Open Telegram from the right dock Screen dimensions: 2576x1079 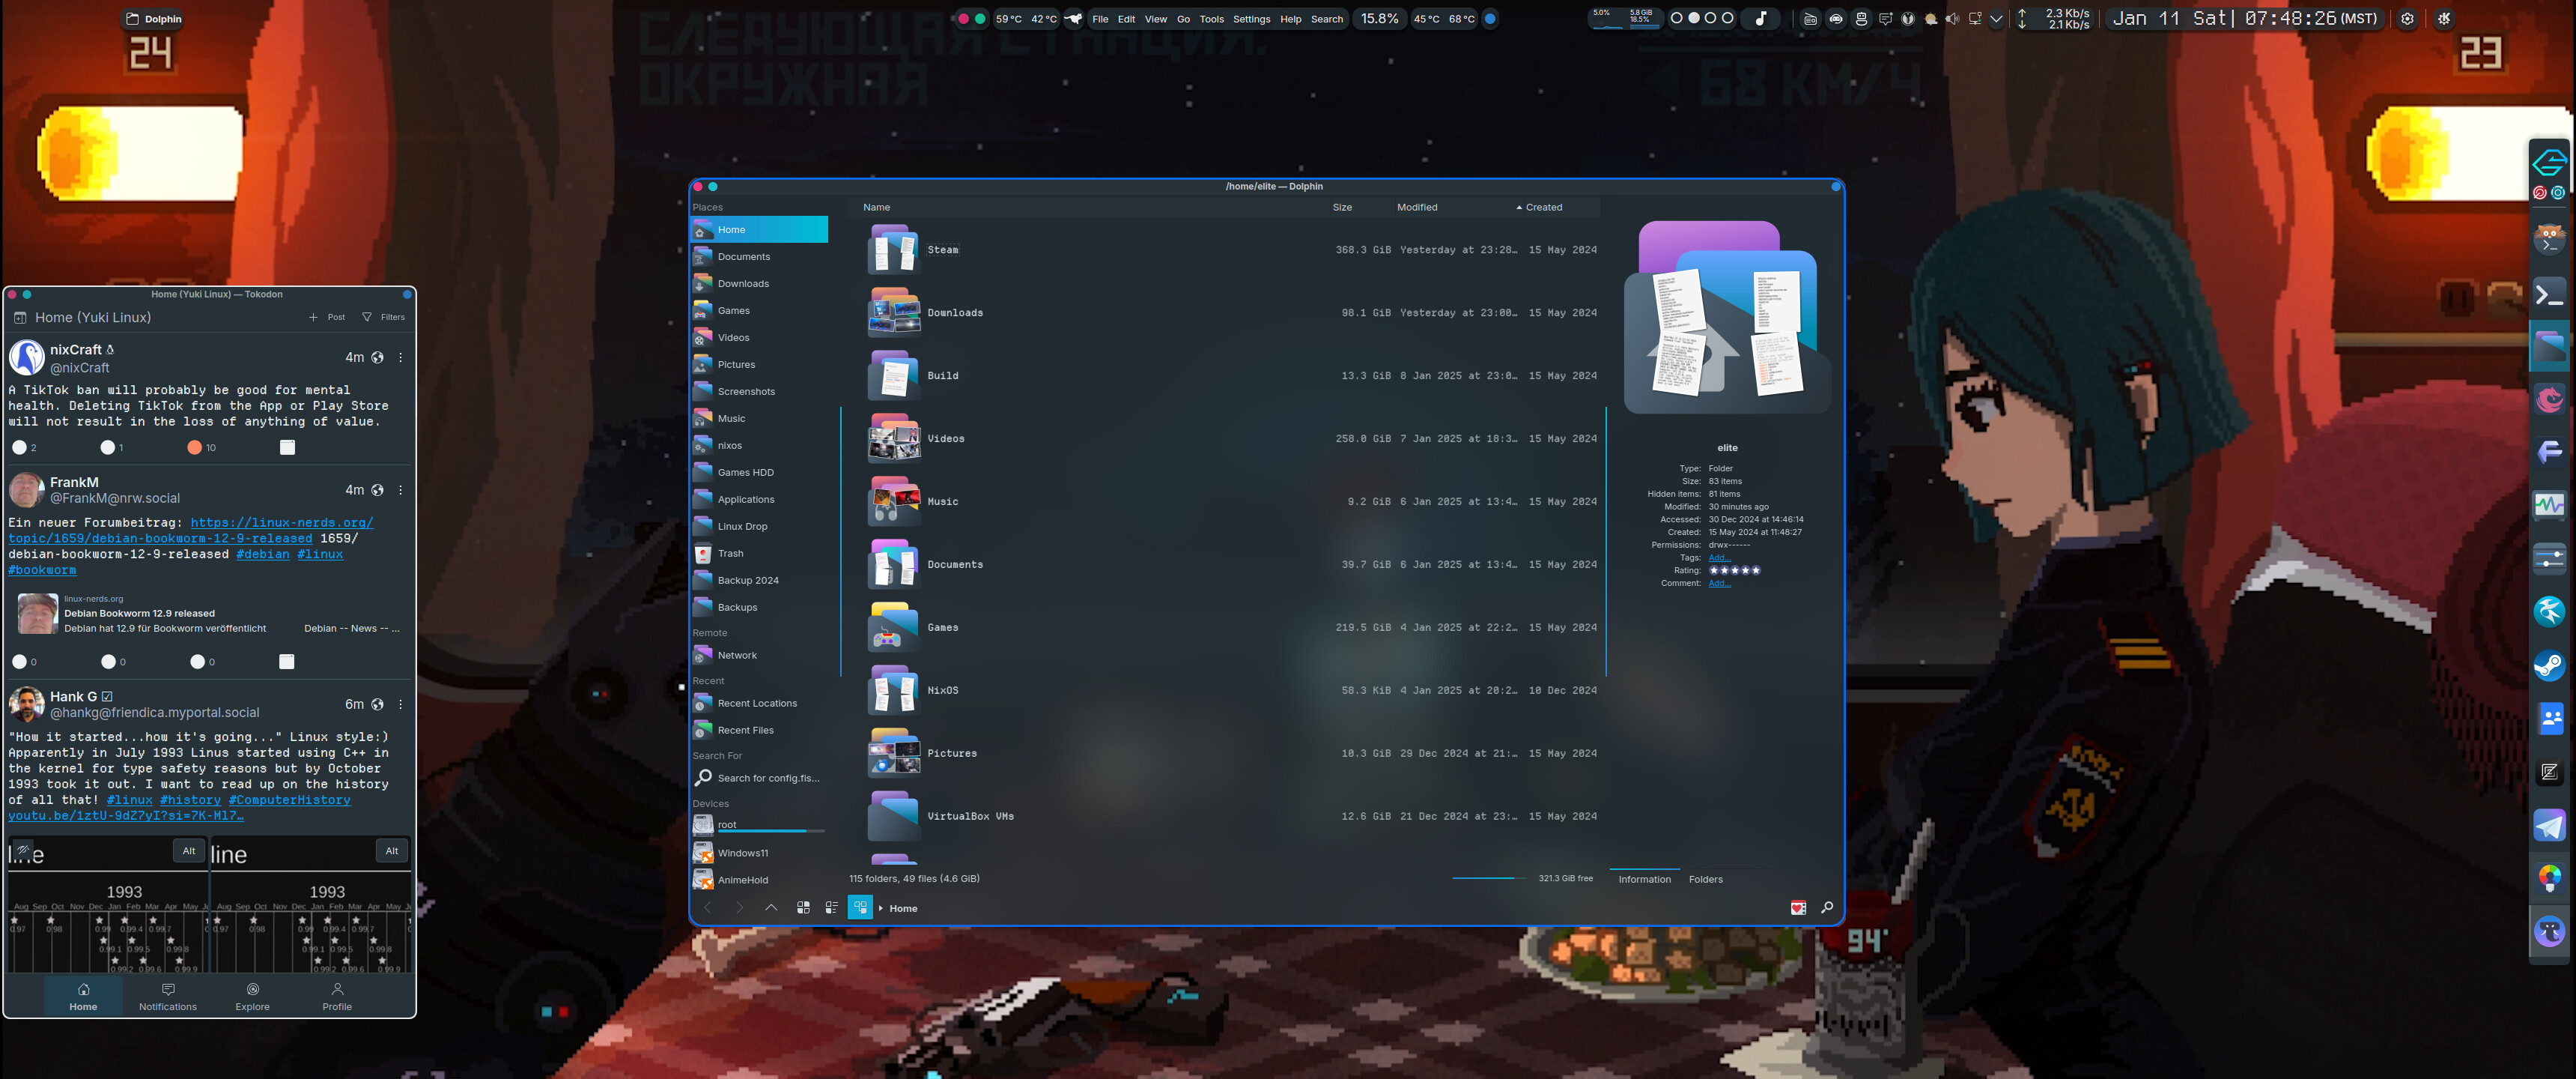[2549, 826]
